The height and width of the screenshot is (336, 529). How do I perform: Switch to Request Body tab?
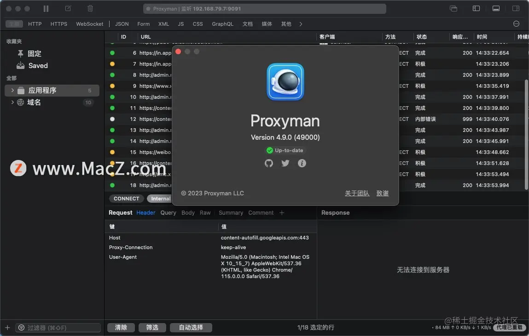coord(188,213)
